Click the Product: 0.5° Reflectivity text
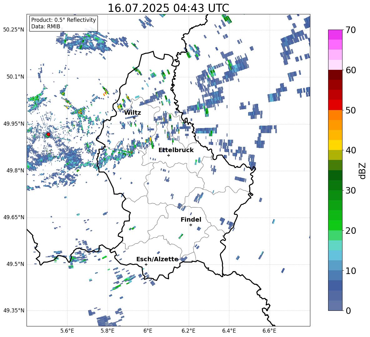The height and width of the screenshot is (337, 370). tap(63, 20)
